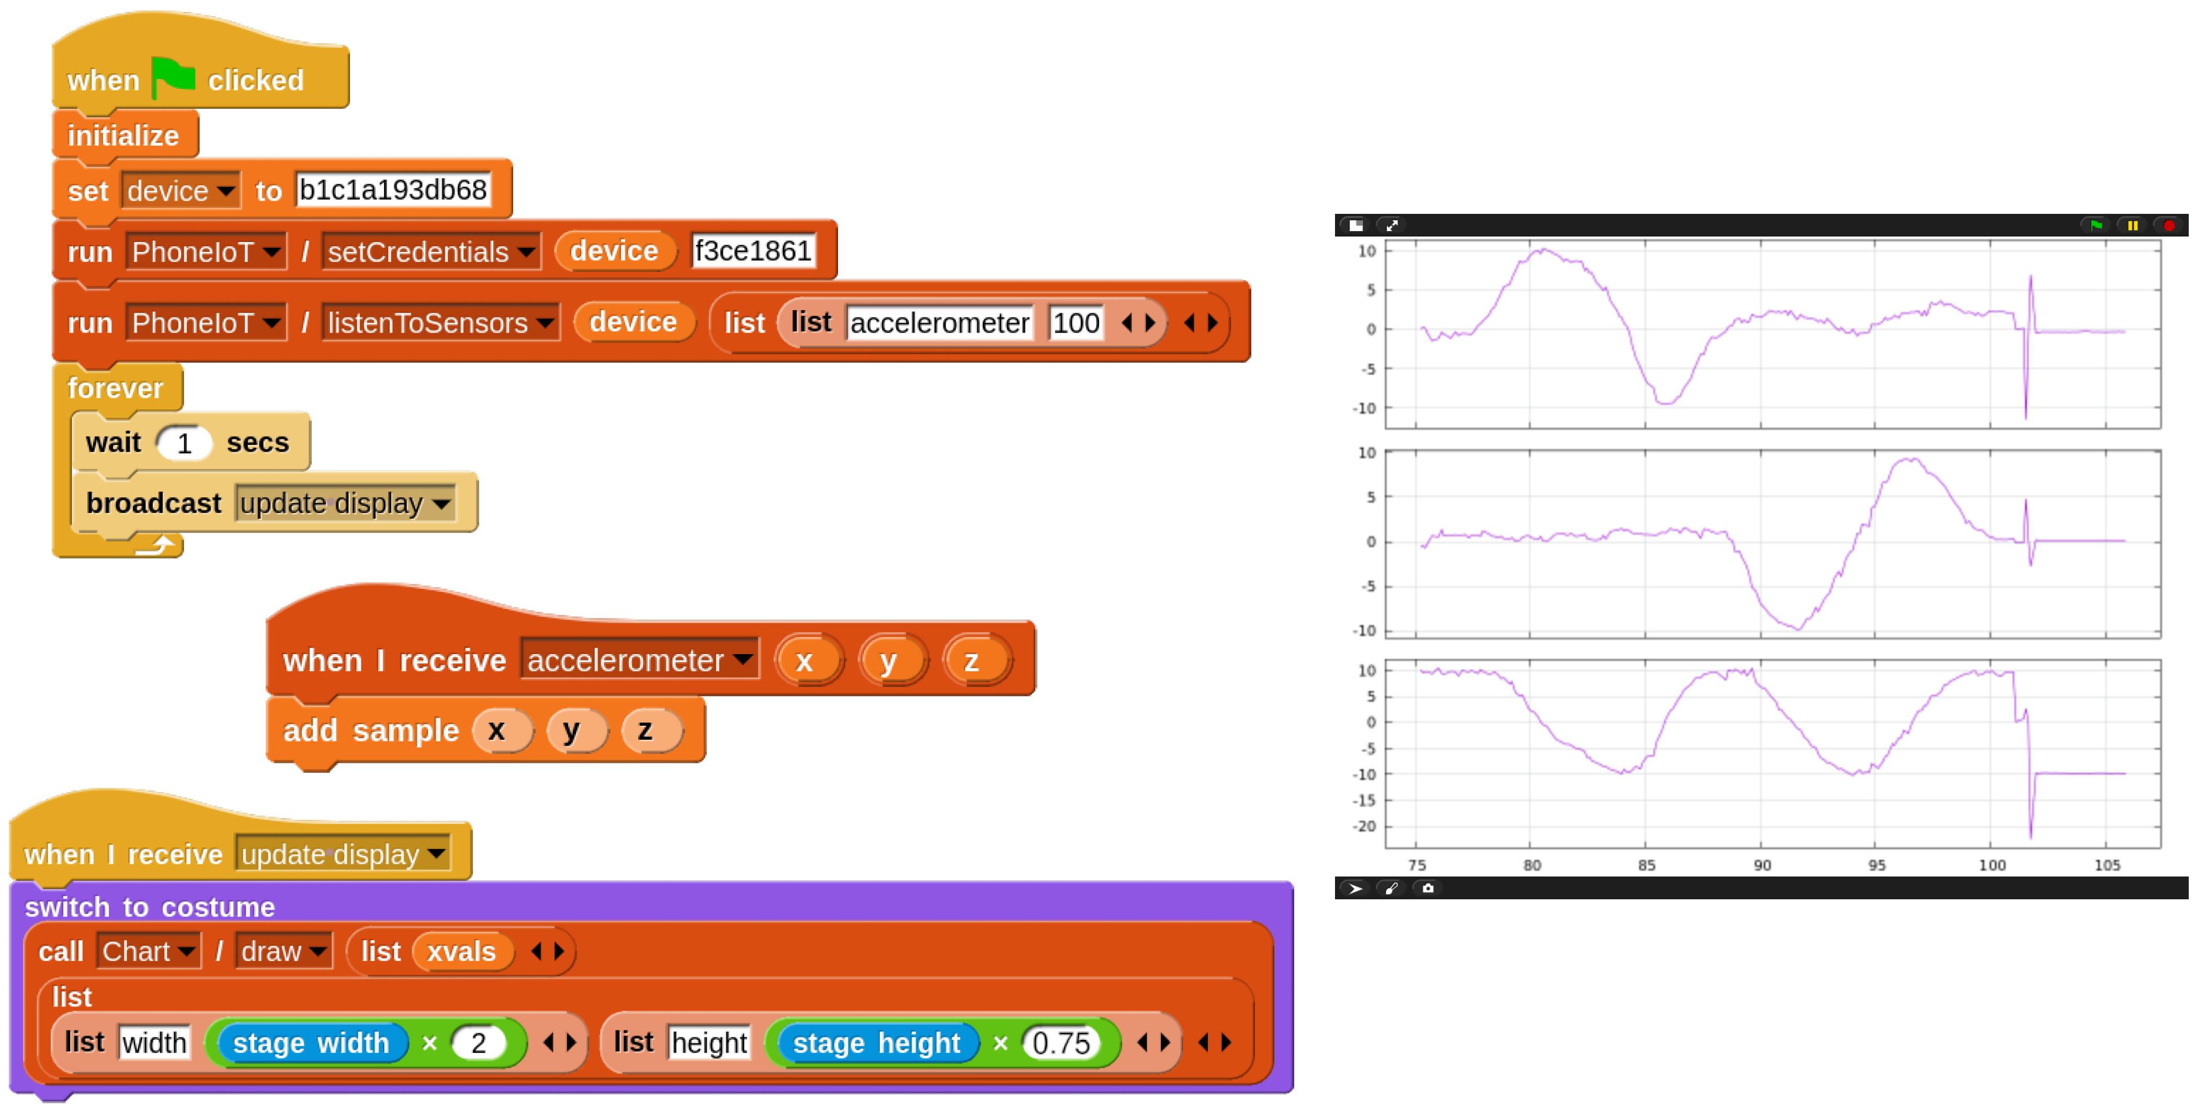Paint a new sprite with the brush icon

click(x=1392, y=888)
